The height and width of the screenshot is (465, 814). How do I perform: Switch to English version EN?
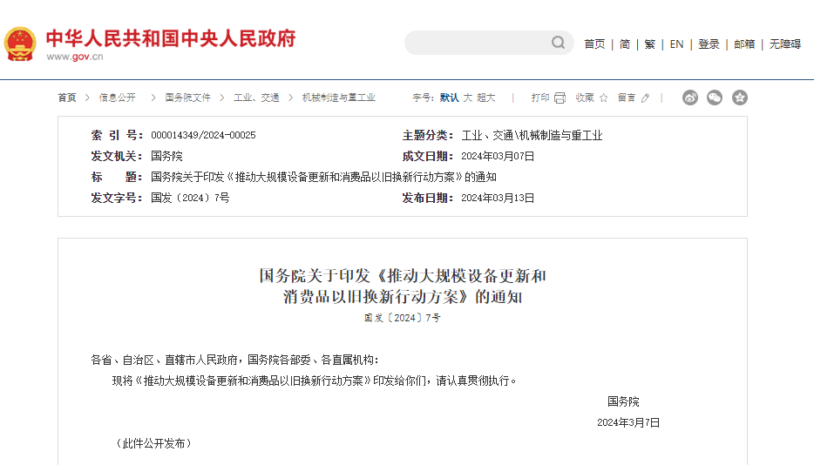pyautogui.click(x=676, y=44)
